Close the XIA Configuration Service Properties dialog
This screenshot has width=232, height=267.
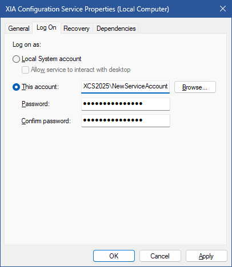[x=223, y=9]
